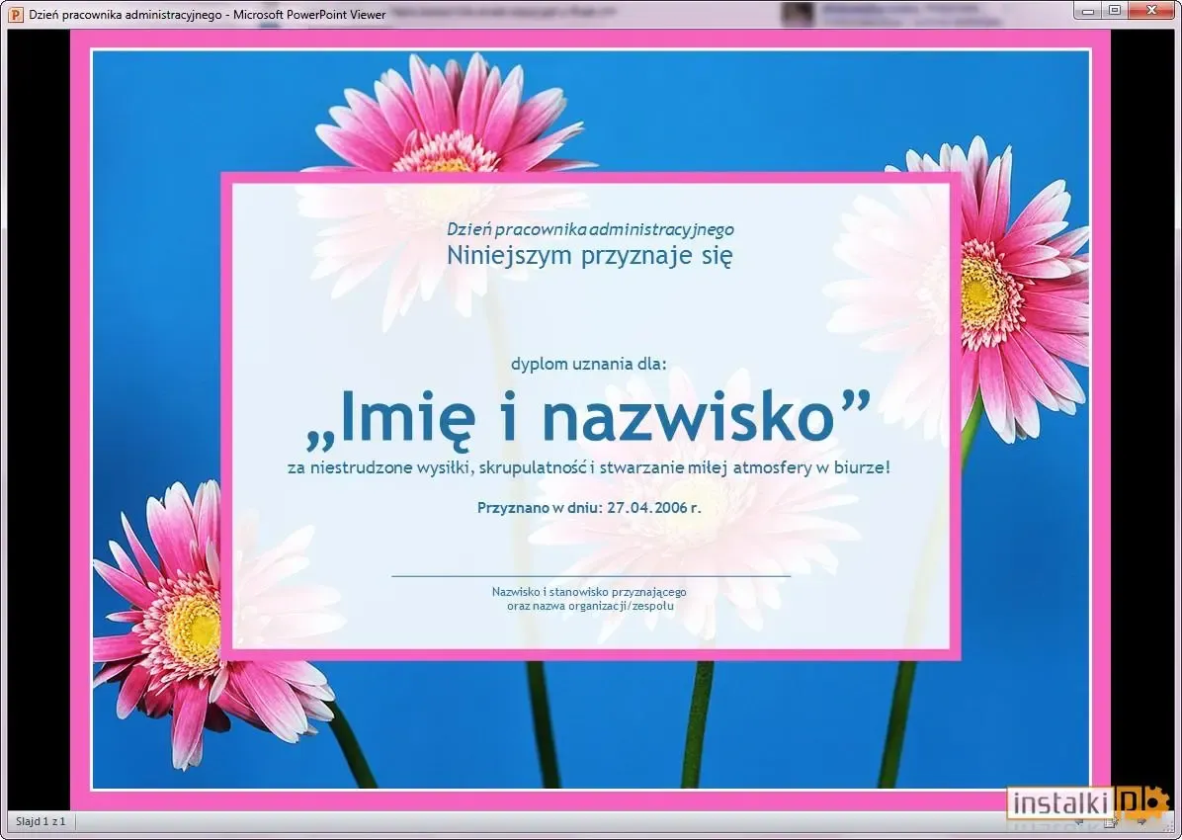Maximize the PowerPoint Viewer window
Viewport: 1182px width, 840px height.
[x=1115, y=11]
